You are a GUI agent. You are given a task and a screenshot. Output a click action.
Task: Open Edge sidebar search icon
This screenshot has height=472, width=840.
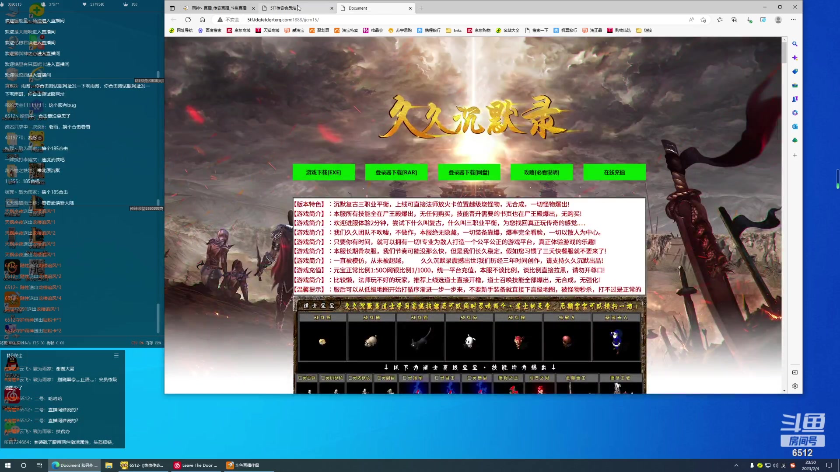795,44
